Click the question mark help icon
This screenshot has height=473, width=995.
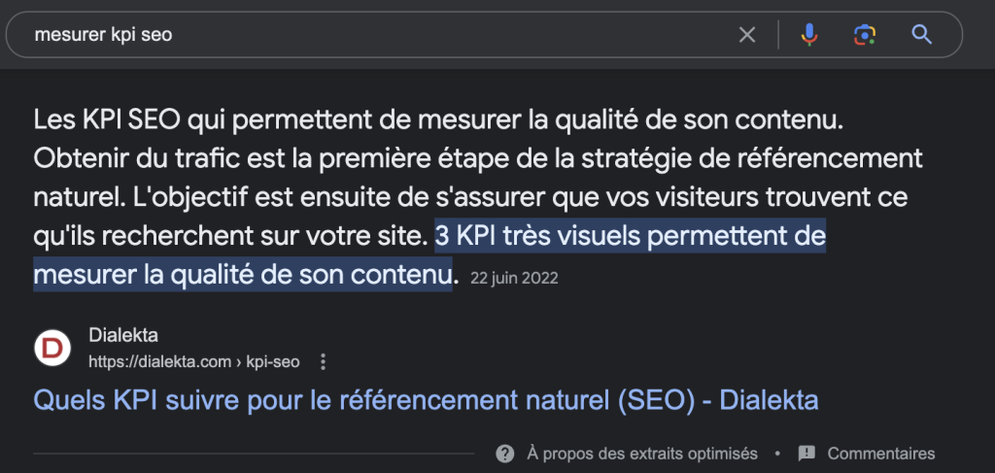504,454
